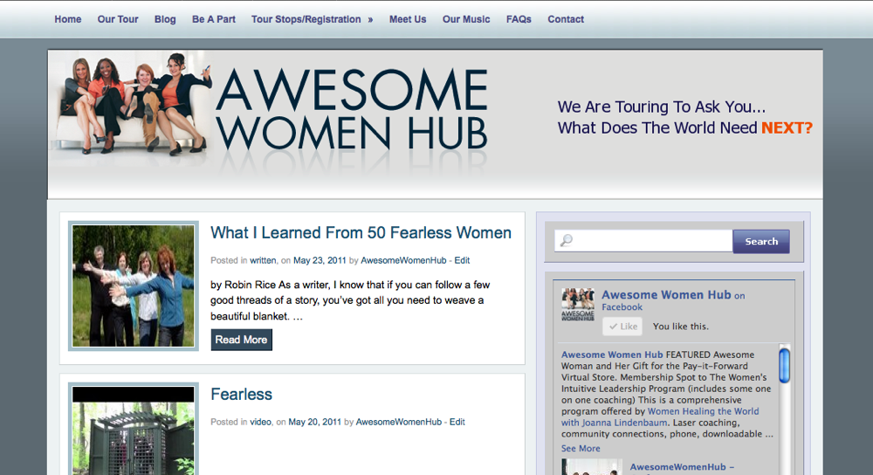The width and height of the screenshot is (873, 475).
Task: Click the See More link in feed
Action: pyautogui.click(x=581, y=448)
